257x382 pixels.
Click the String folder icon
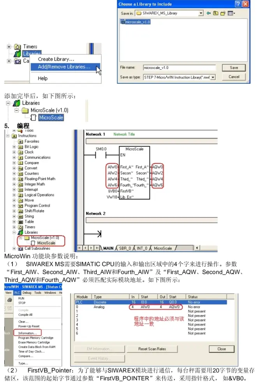point(21,216)
